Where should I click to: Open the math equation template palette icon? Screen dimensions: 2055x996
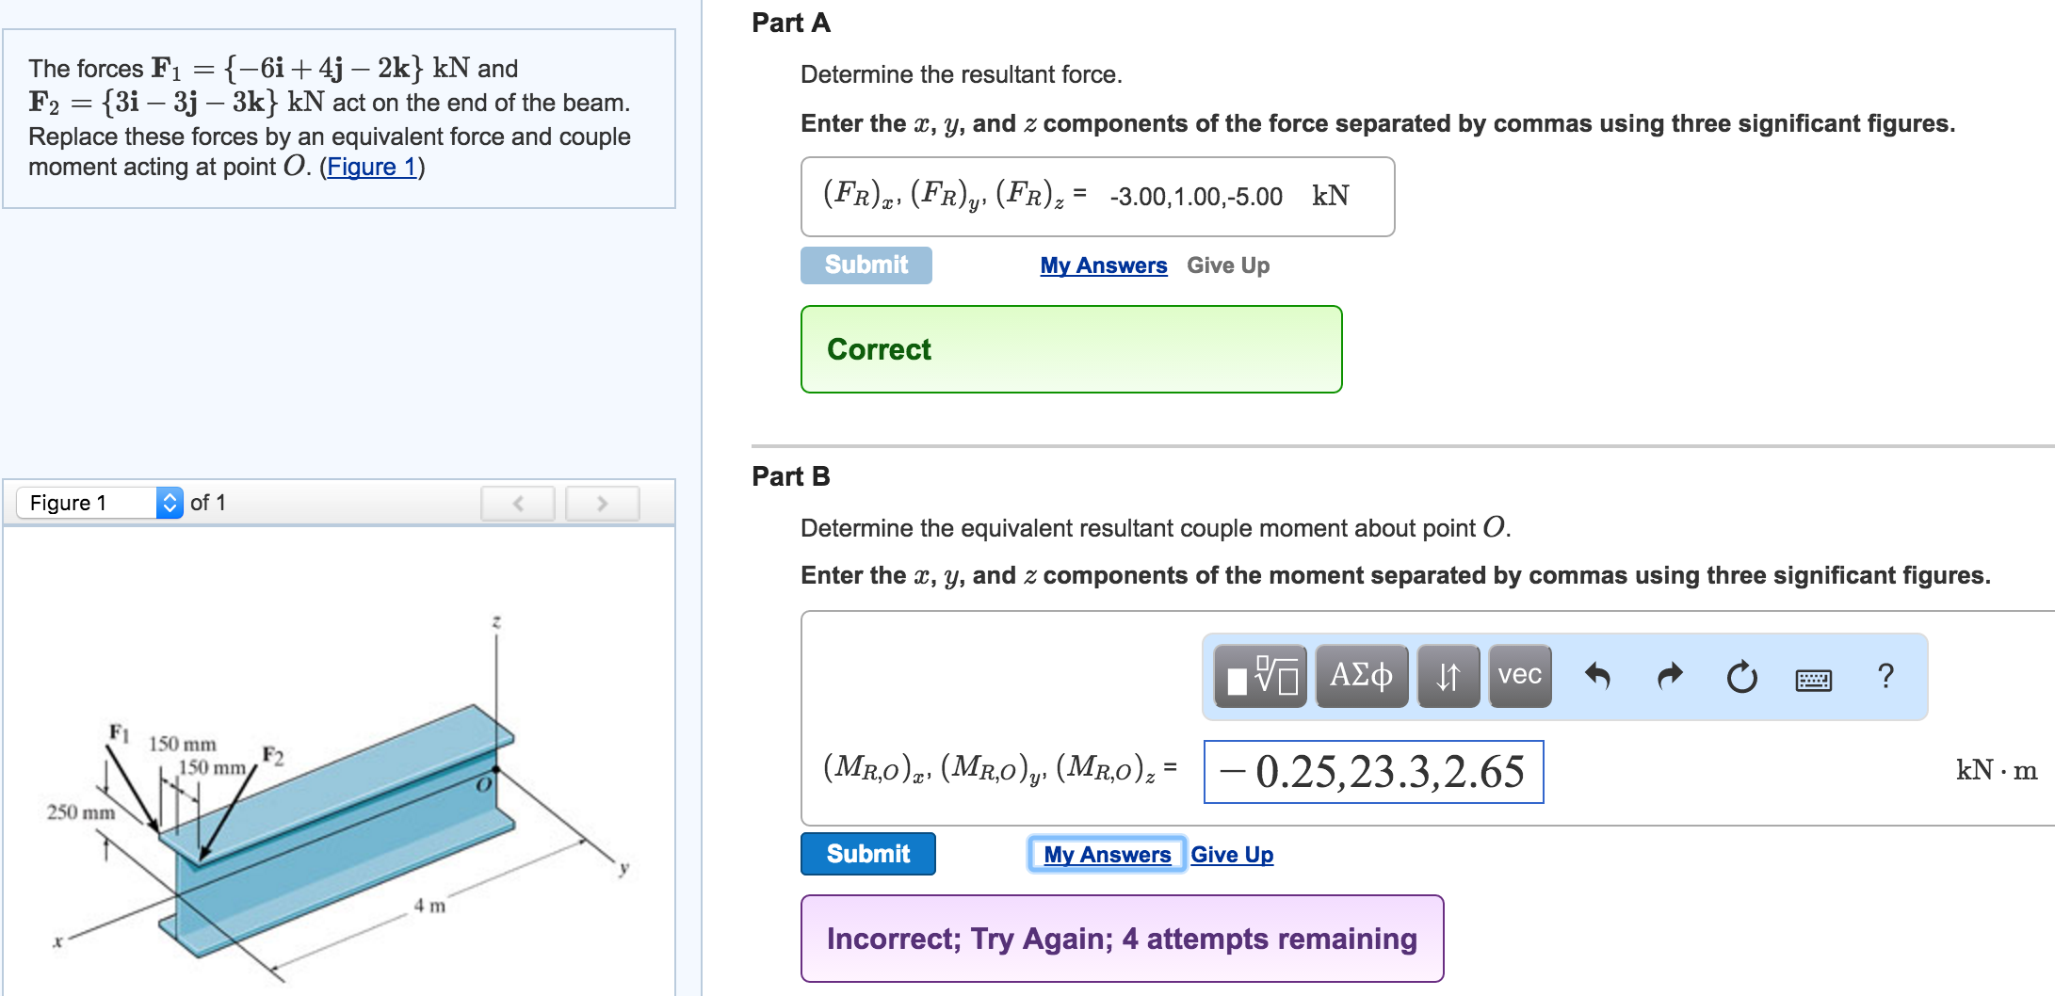click(x=1262, y=676)
